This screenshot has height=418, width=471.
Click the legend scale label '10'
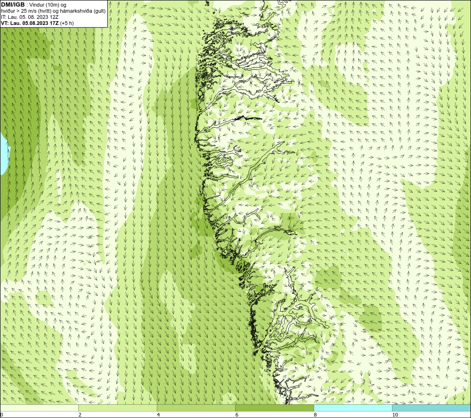click(x=395, y=415)
